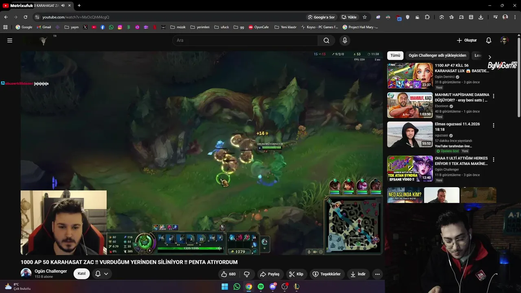Open Spotify from the taskbar

coord(260,286)
